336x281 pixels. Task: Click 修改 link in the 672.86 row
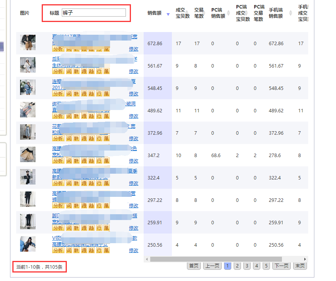(133, 49)
